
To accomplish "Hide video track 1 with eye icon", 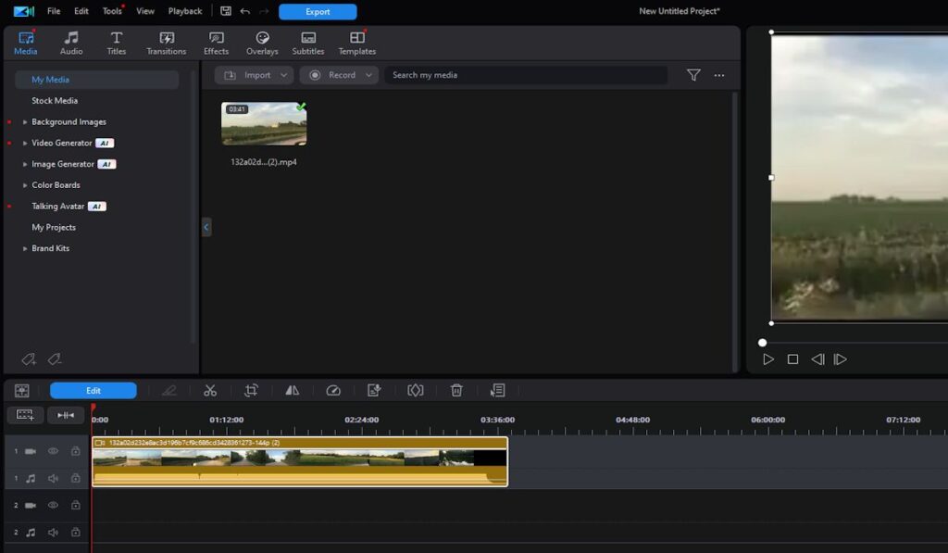I will (53, 451).
